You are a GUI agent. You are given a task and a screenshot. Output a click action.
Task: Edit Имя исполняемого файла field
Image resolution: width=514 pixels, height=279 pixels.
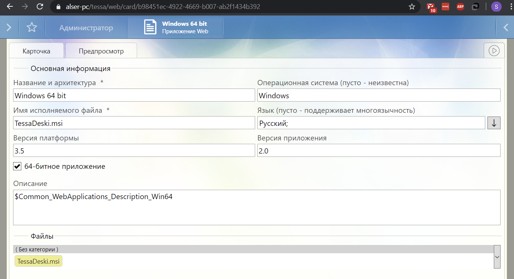tap(134, 123)
